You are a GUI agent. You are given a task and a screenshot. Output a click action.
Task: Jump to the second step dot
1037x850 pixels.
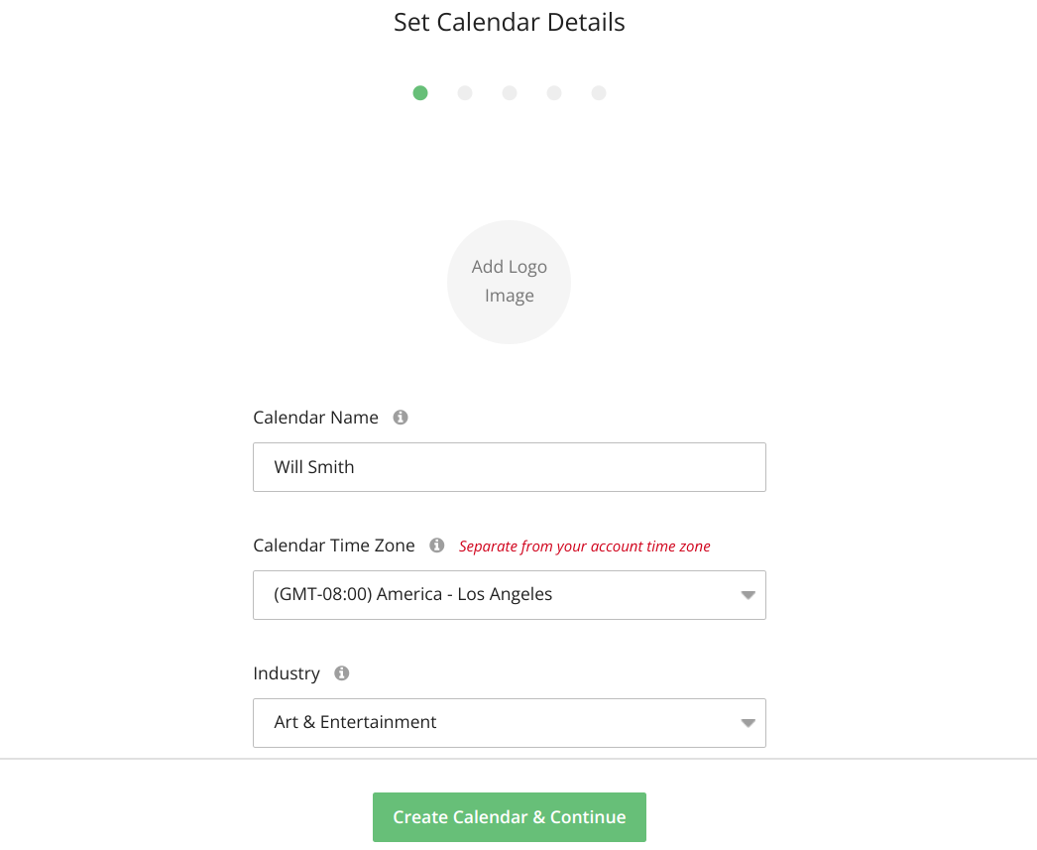point(465,93)
